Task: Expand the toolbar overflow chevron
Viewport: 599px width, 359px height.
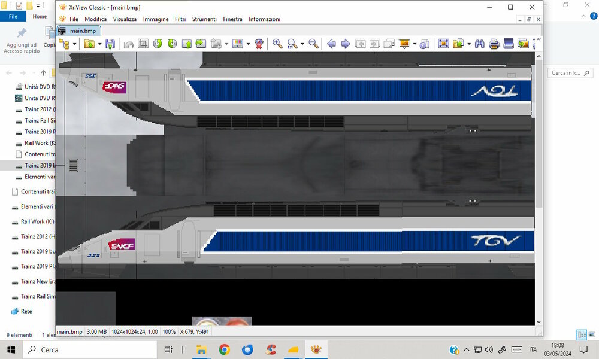Action: click(x=539, y=39)
